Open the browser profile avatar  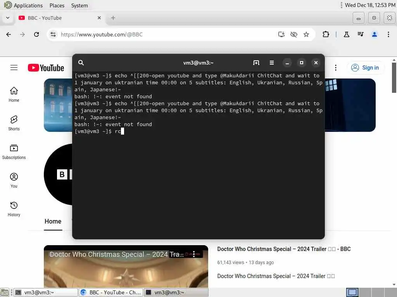[x=375, y=34]
